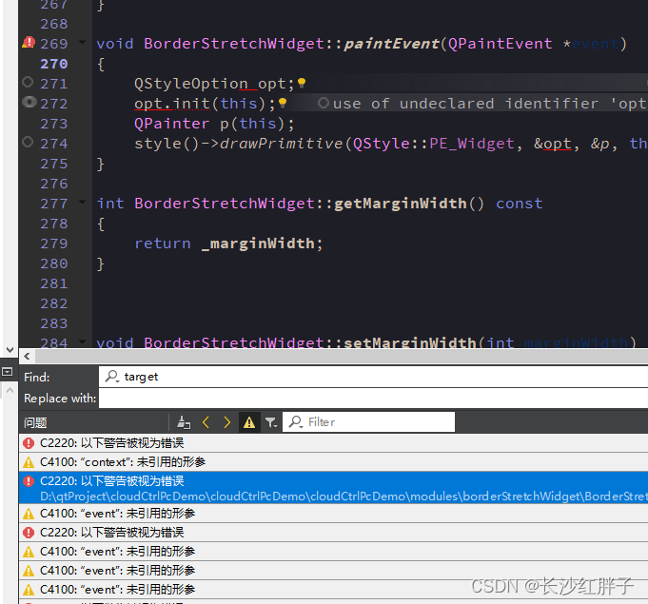The height and width of the screenshot is (604, 648).
Task: Select highlighted C2220 error with file path
Action: tap(333, 488)
